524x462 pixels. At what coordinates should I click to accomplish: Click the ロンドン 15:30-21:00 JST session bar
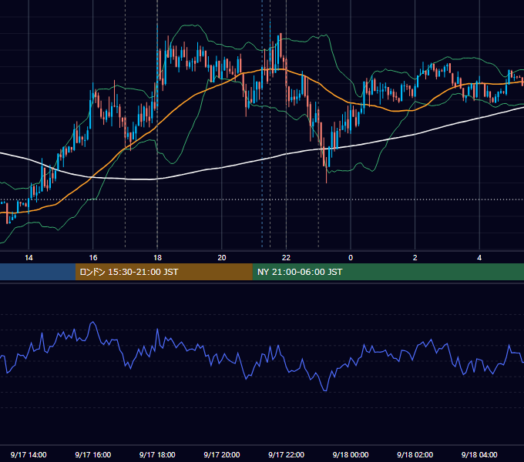coord(163,272)
